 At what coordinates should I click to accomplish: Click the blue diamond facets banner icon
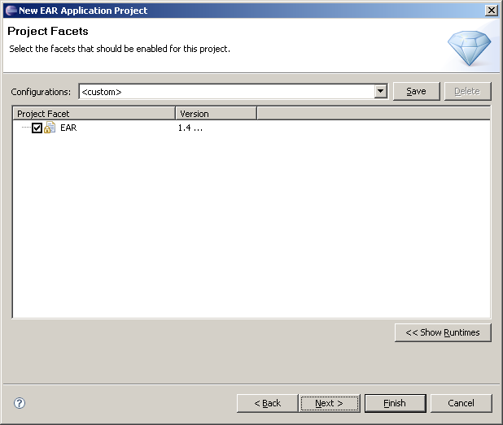tap(469, 48)
